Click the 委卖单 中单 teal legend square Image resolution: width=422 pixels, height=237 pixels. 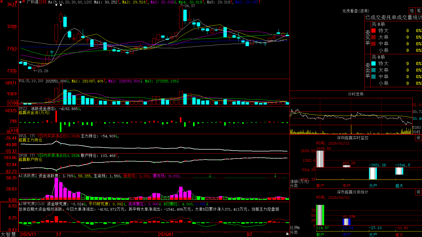[x=373, y=77]
